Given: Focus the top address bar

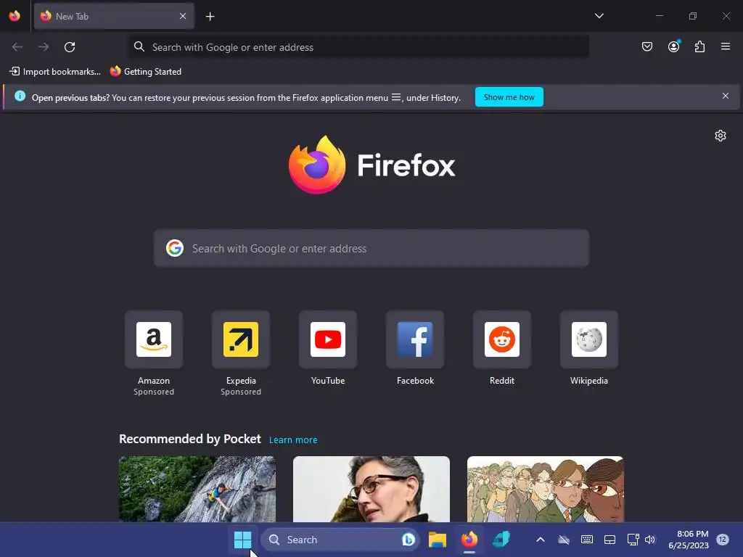Looking at the screenshot, I should 358,47.
